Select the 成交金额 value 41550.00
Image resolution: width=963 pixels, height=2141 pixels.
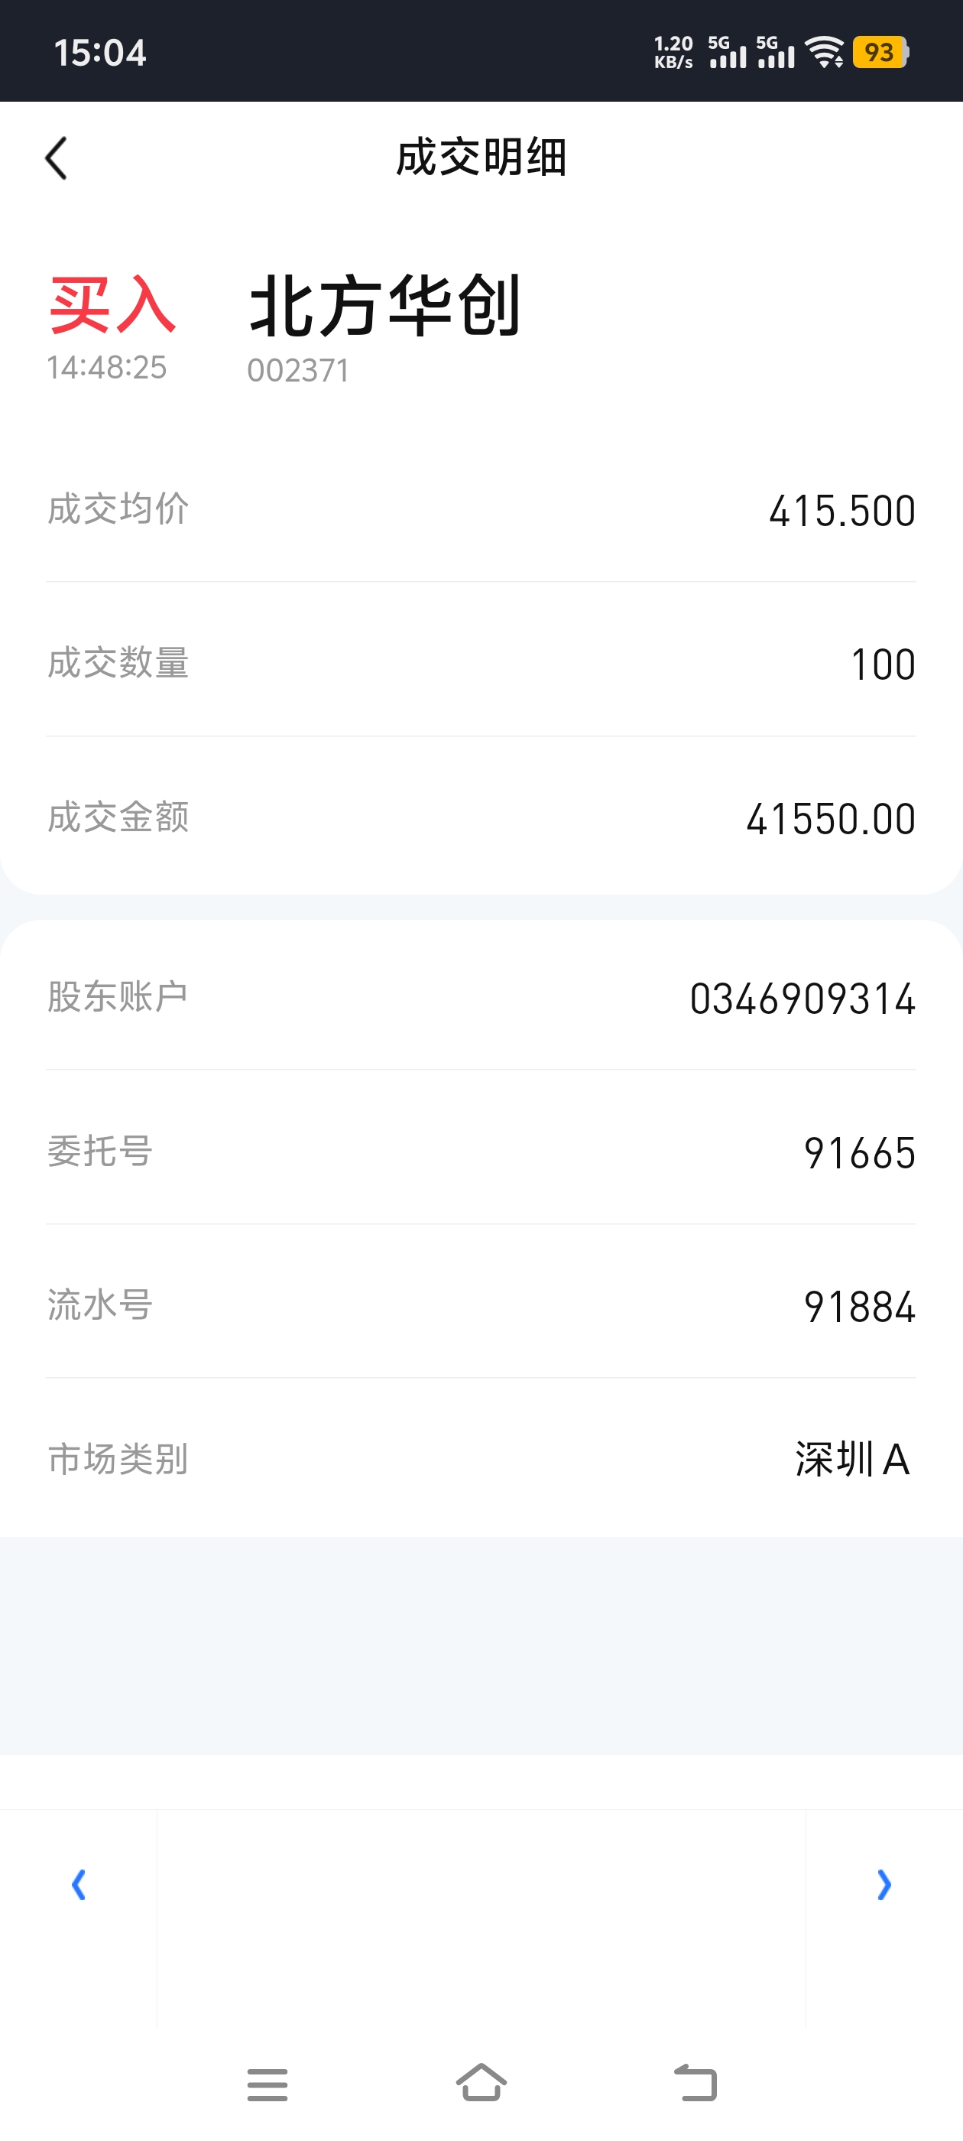click(830, 819)
